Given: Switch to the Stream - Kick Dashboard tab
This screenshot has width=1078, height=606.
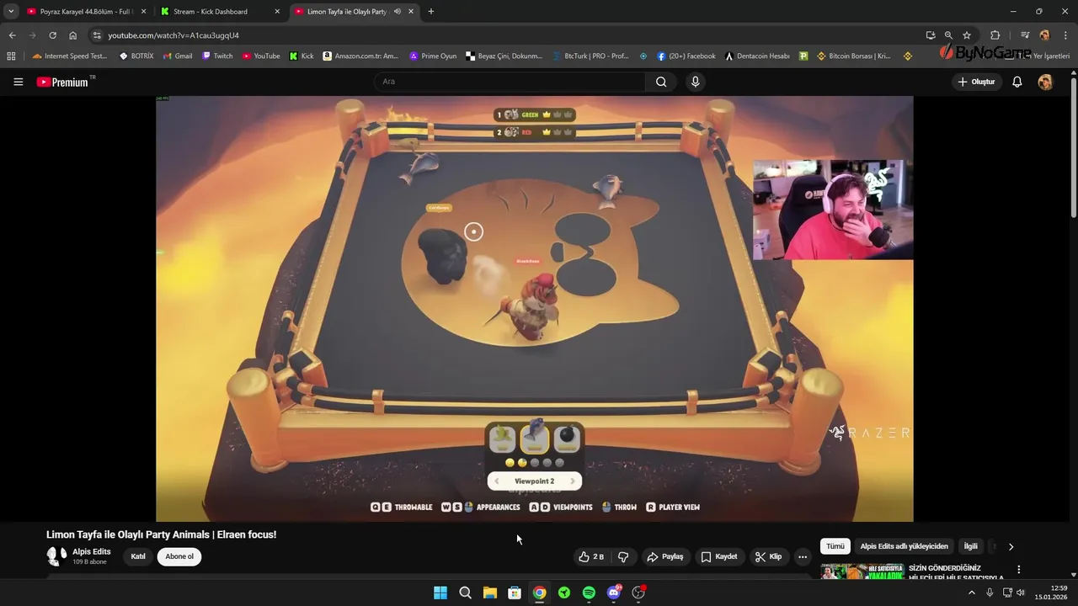Looking at the screenshot, I should [x=217, y=12].
